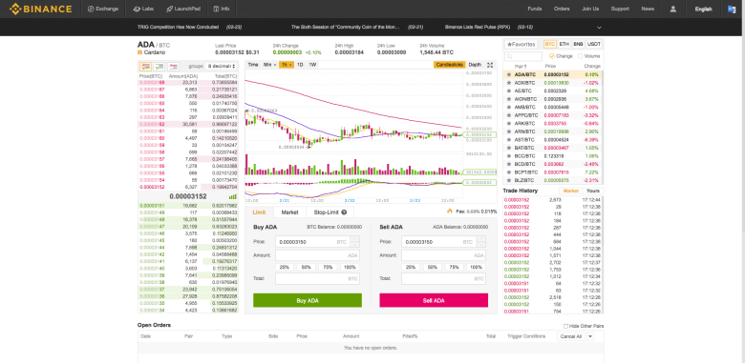Check Hide Other Pairs checkbox
Viewport: 745px width, 363px height.
click(x=565, y=326)
